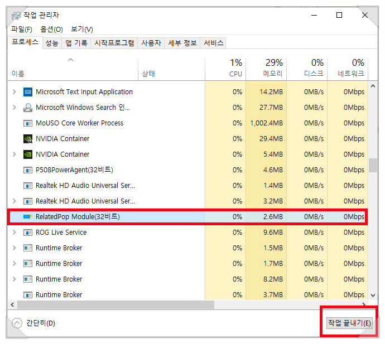Click the 작업 끝내기(E) button
The image size is (385, 344).
tap(349, 323)
